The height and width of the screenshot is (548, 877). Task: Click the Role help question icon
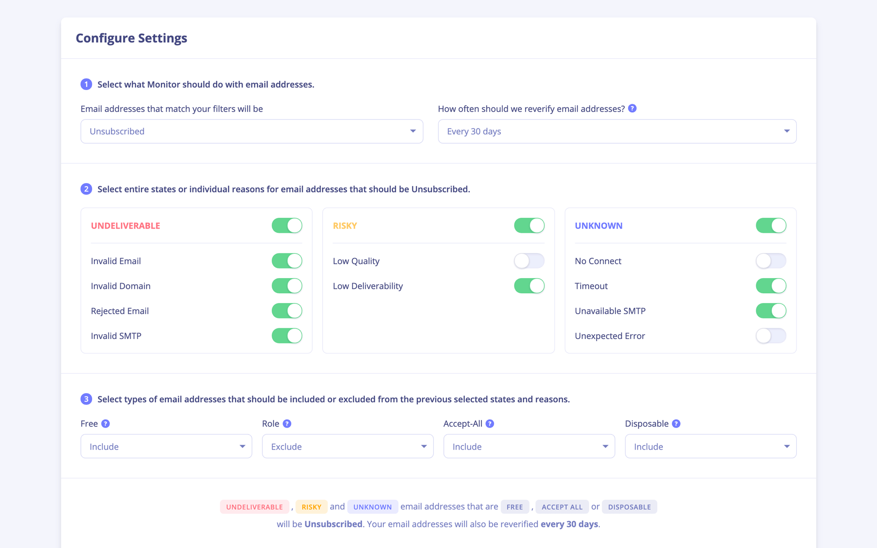(287, 424)
